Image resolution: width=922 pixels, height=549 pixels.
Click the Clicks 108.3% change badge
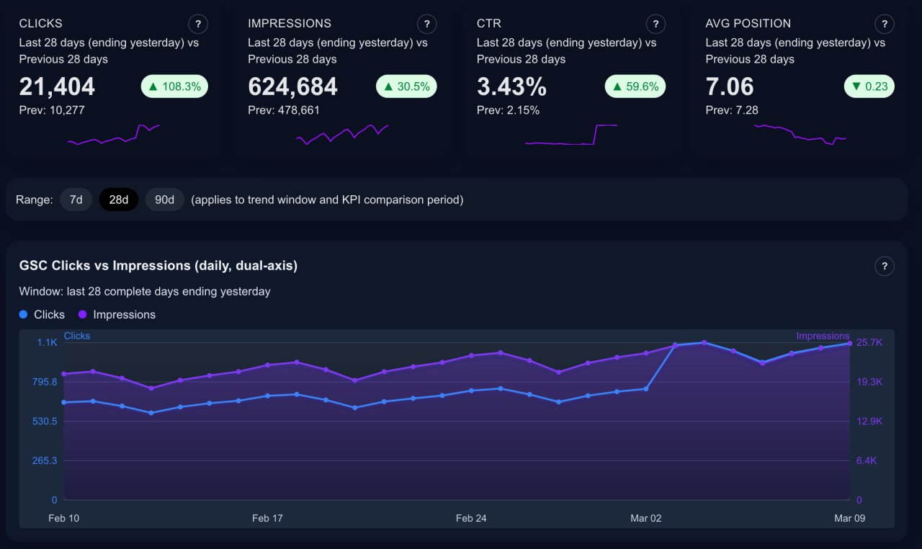174,87
